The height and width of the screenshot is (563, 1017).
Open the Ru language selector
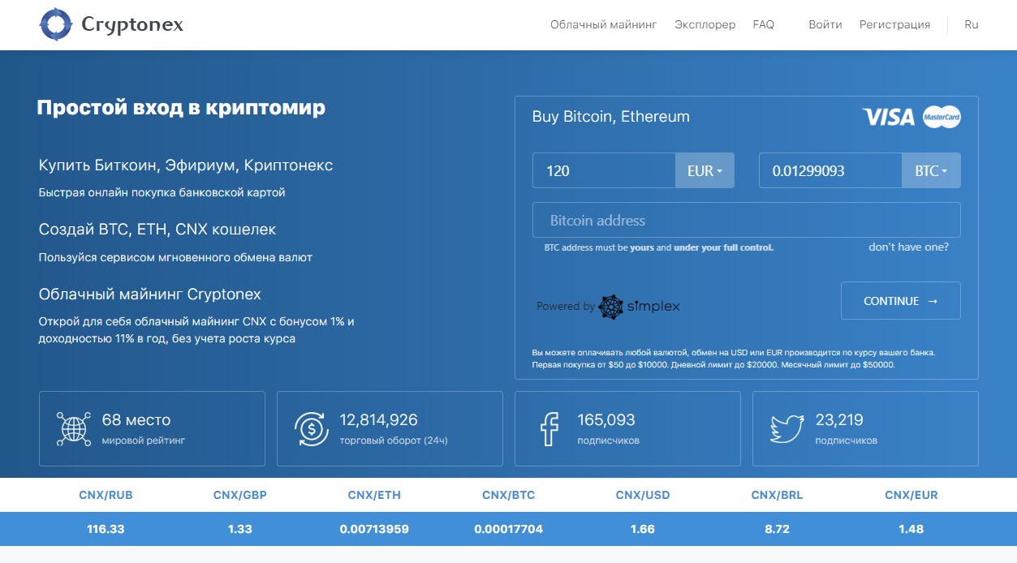(x=972, y=24)
